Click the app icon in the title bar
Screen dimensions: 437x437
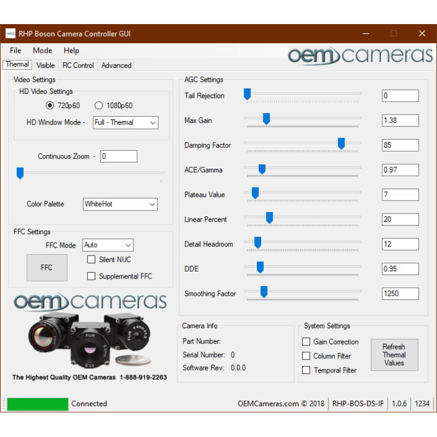[10, 34]
